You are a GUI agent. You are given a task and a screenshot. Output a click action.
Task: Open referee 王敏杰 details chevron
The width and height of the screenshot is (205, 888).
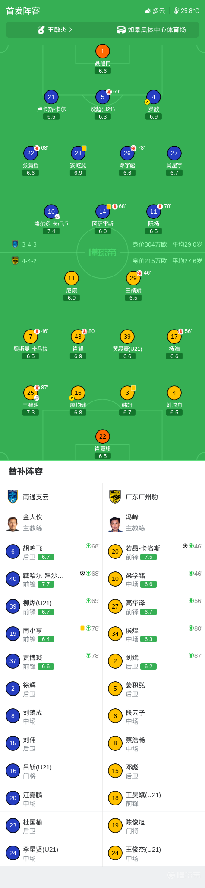coord(70,29)
